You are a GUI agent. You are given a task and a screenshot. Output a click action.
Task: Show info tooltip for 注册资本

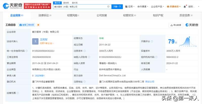pyautogui.click(x=85, y=51)
